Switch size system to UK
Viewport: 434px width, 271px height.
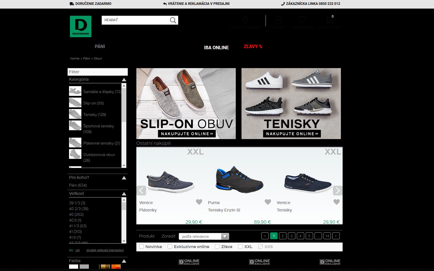pyautogui.click(x=78, y=250)
